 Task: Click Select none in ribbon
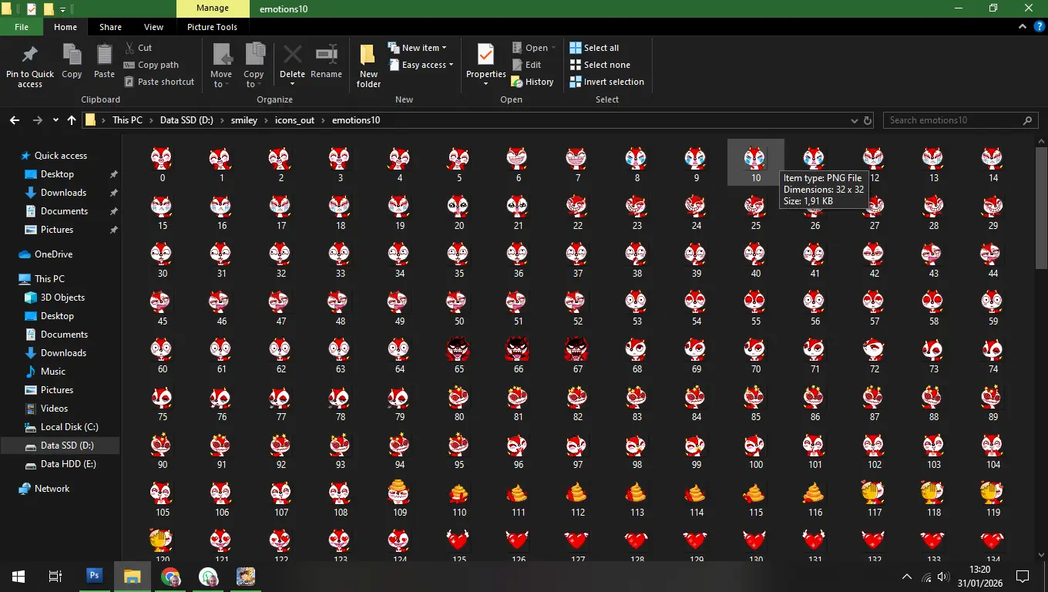(x=600, y=65)
